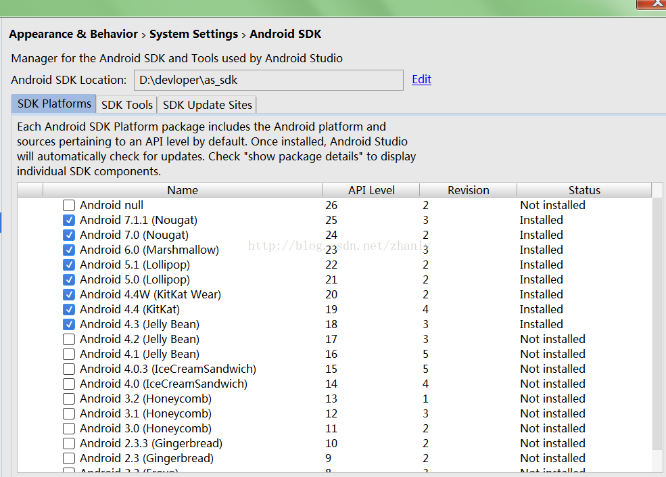Check Android 4.2 (Jelly Bean) checkbox
Viewport: 666px width, 477px height.
[x=69, y=339]
